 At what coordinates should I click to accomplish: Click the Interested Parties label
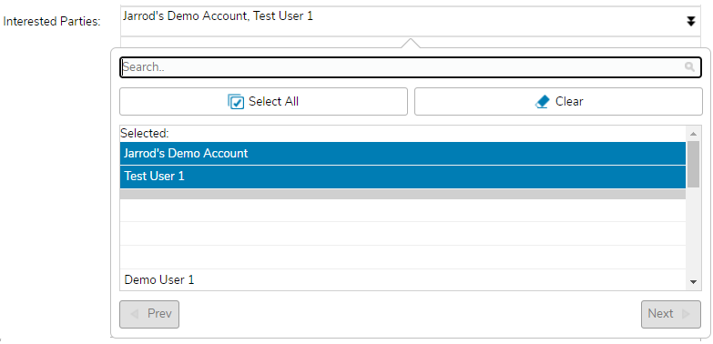(x=52, y=21)
